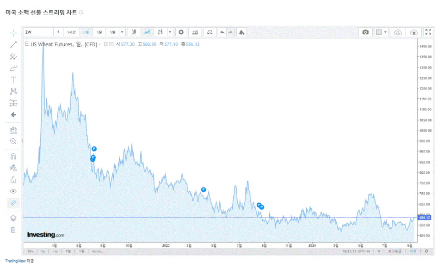Viewport: 444px width, 268px height.
Task: Take a chart snapshot with the camera icon
Action: 365,32
